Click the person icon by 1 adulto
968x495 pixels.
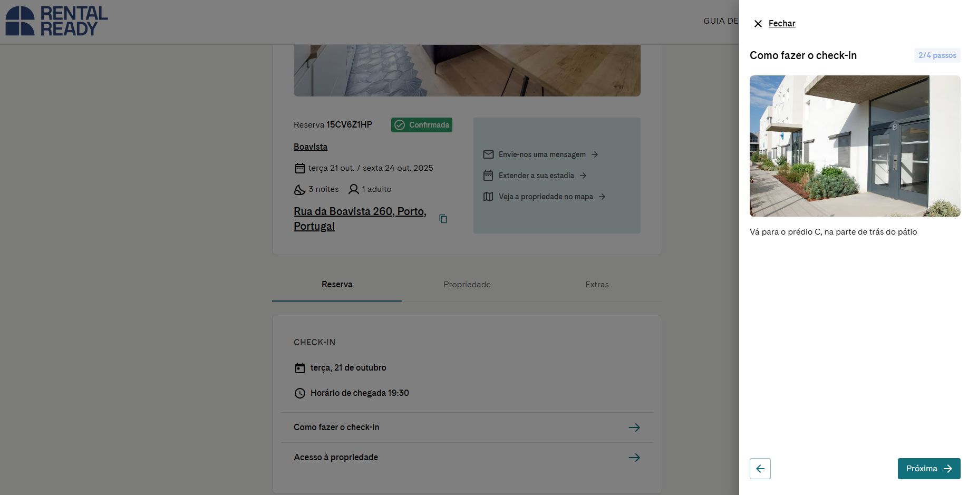[354, 189]
